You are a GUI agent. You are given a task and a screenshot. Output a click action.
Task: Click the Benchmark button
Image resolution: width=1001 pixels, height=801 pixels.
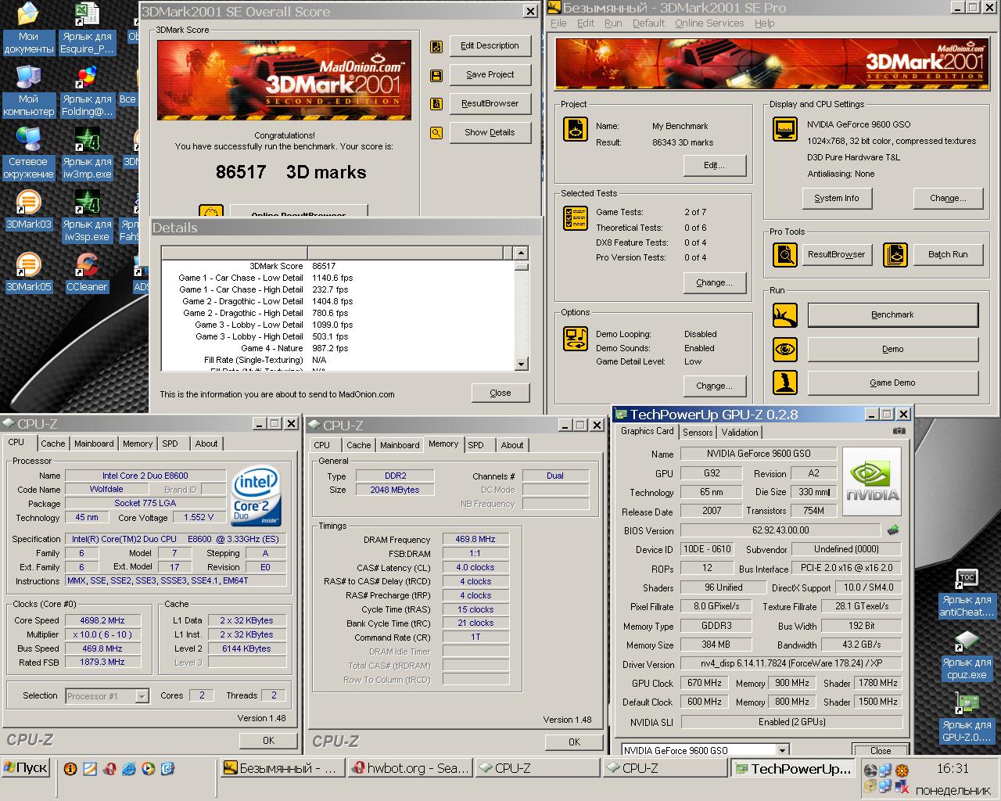click(x=893, y=315)
